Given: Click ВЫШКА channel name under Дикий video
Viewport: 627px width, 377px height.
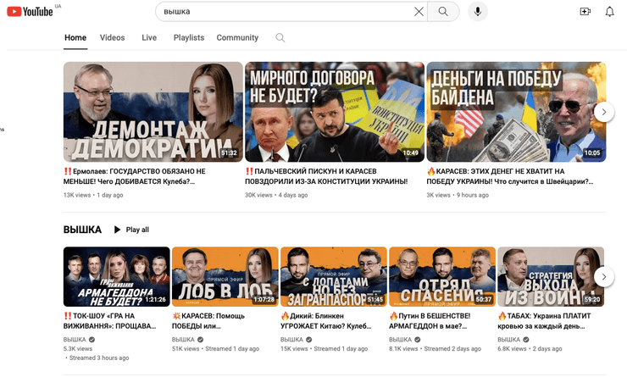Looking at the screenshot, I should click(291, 340).
